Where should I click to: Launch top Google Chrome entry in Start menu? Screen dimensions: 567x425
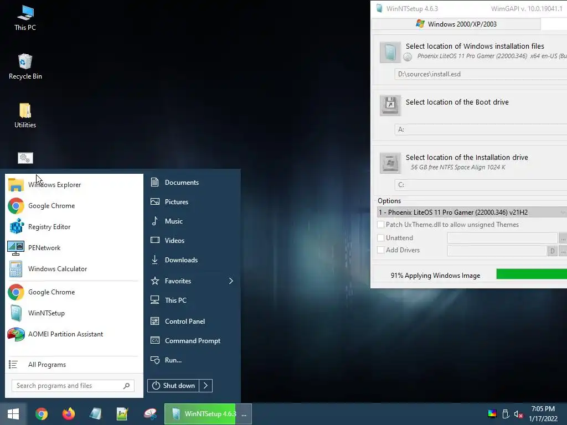click(74, 206)
